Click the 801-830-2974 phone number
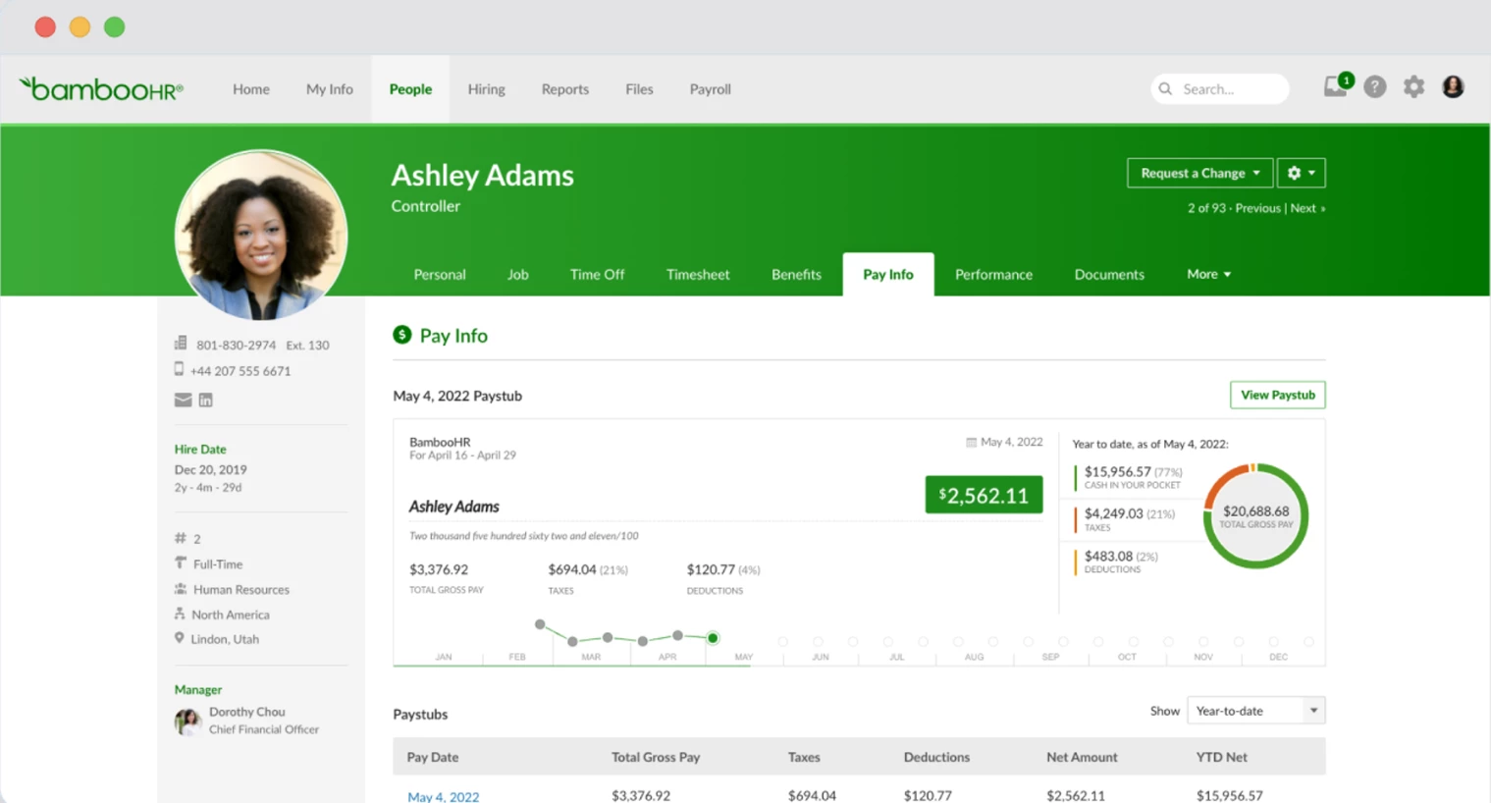The image size is (1491, 803). coord(236,345)
